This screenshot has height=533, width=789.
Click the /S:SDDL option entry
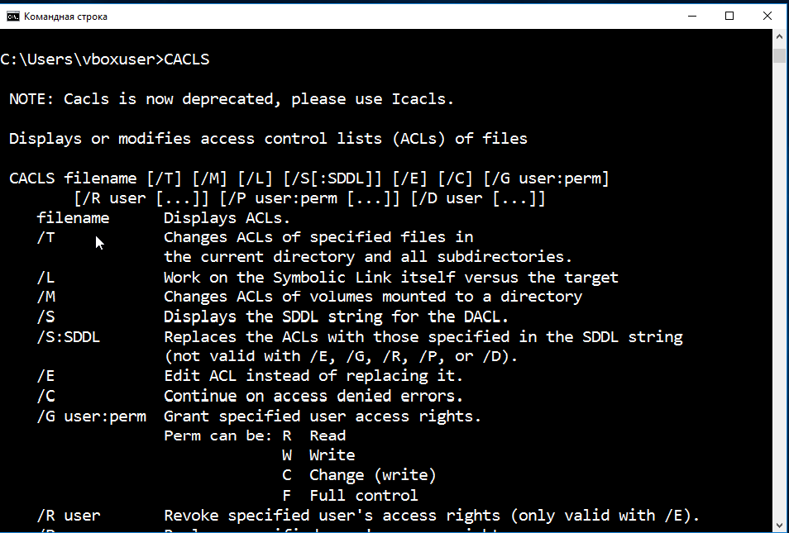click(x=69, y=337)
